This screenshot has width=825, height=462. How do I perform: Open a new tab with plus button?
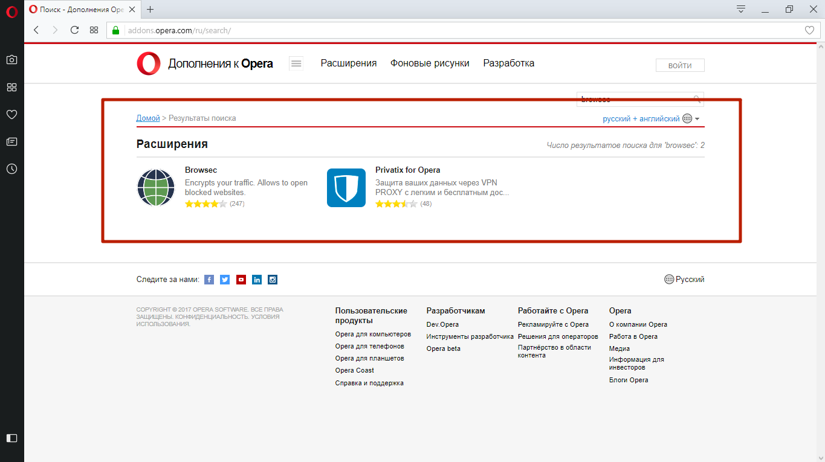(x=150, y=9)
